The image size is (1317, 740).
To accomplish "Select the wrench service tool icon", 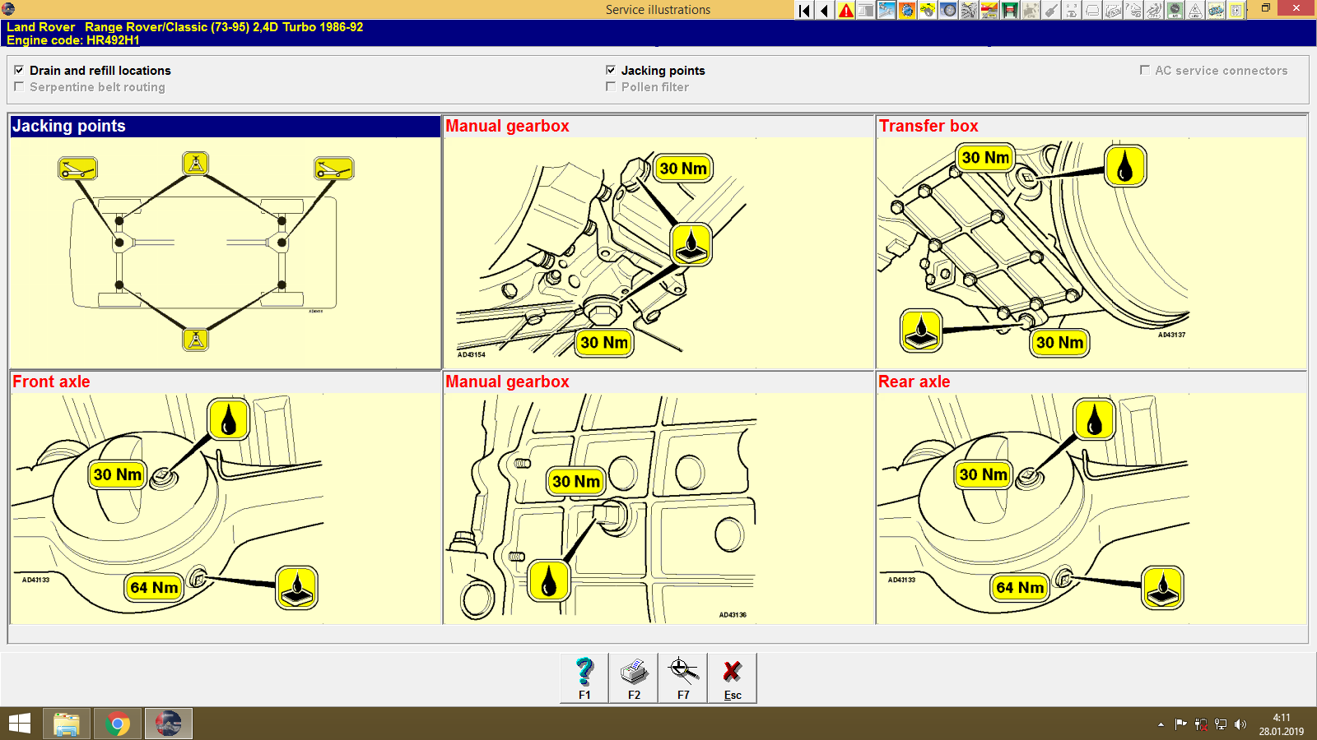I will pos(888,9).
